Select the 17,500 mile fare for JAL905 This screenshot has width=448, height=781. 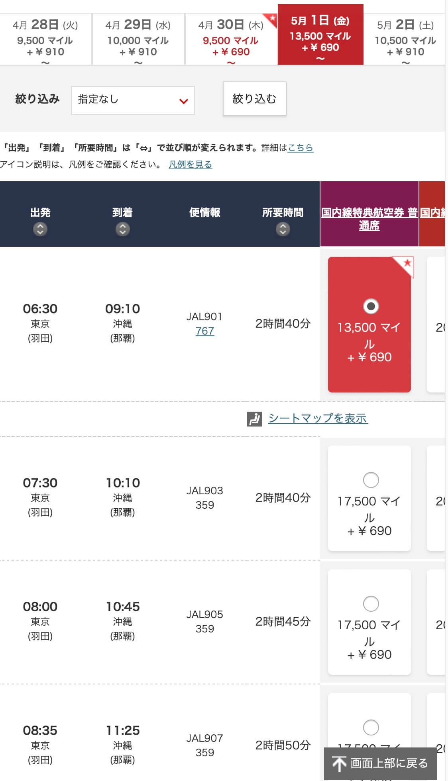[371, 604]
